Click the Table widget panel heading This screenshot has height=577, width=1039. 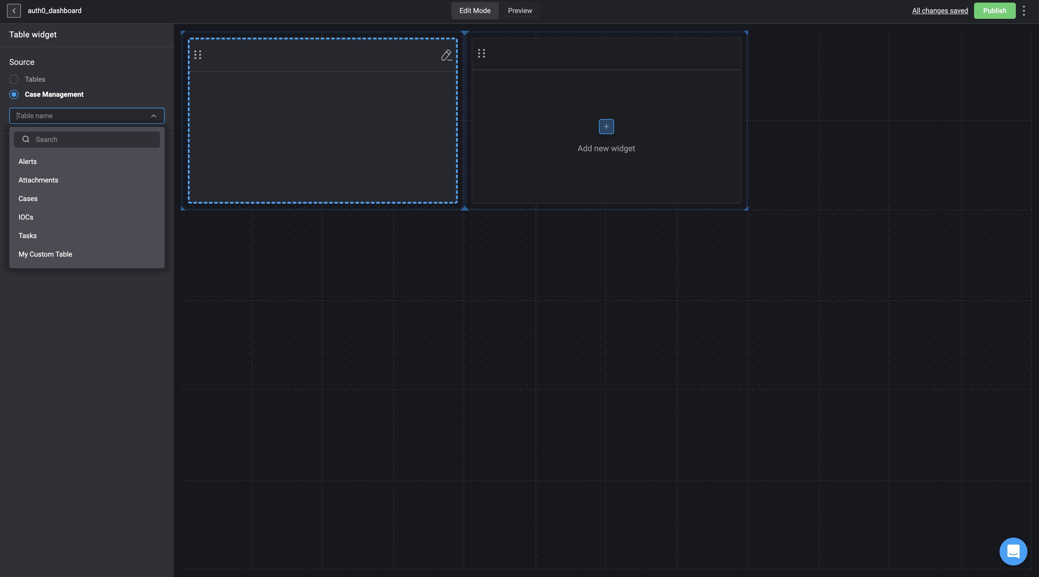pos(33,35)
